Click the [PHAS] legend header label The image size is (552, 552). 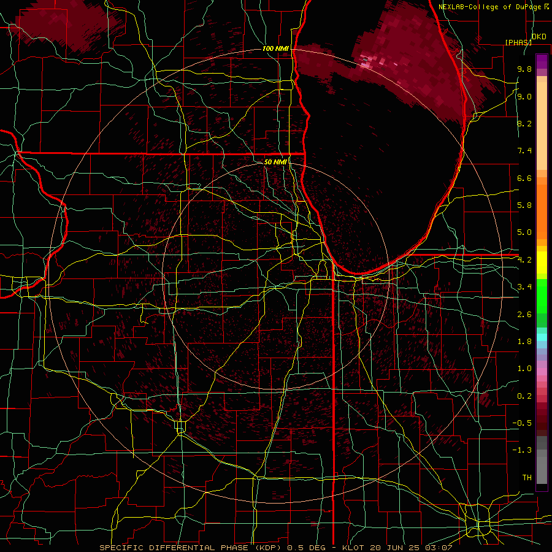(518, 42)
